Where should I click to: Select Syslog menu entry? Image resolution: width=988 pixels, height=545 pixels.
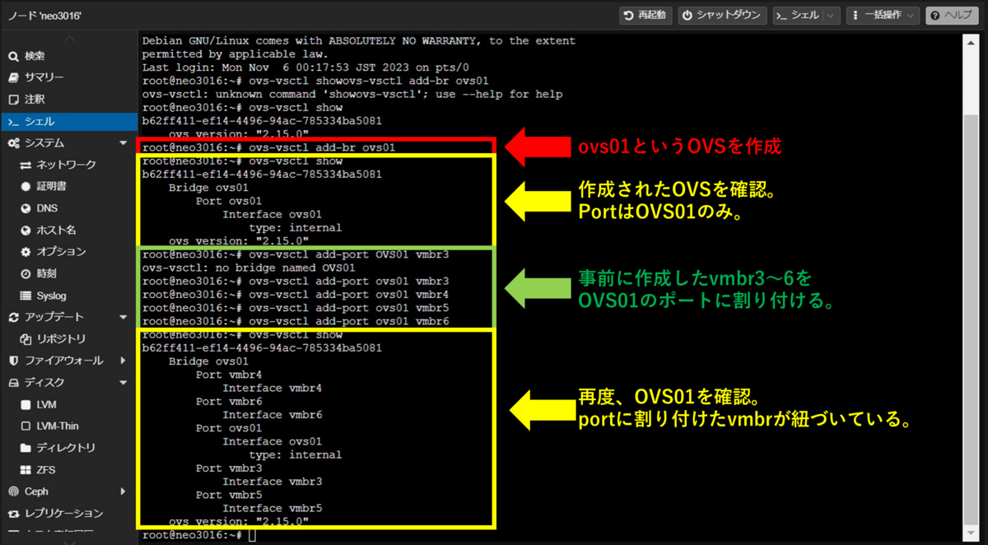coord(52,296)
